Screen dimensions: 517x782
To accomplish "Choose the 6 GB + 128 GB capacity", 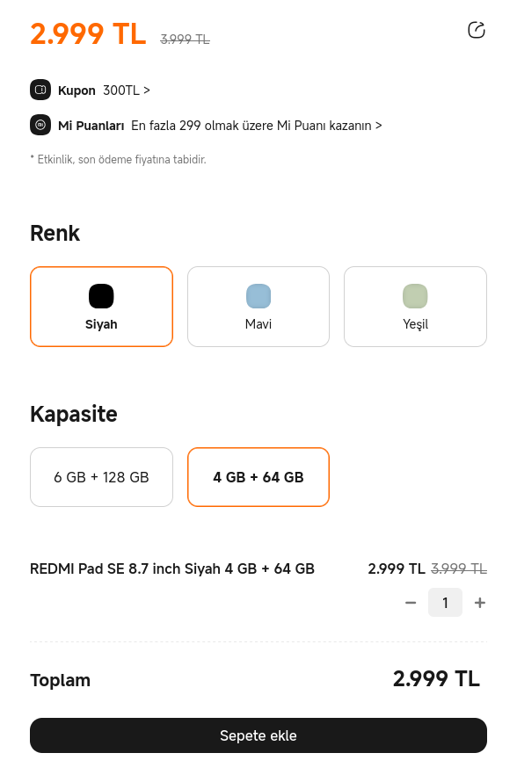I will tap(101, 477).
